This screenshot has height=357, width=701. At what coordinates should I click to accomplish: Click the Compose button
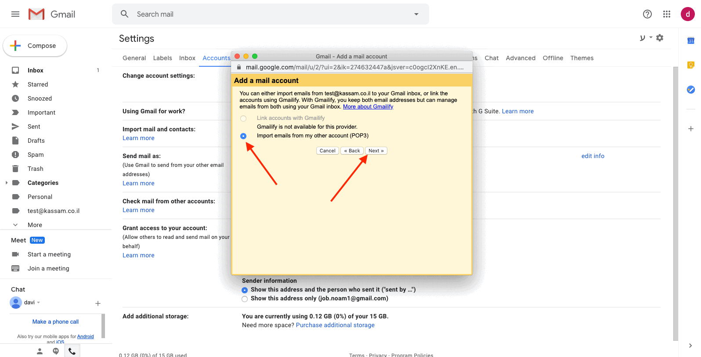(x=35, y=46)
